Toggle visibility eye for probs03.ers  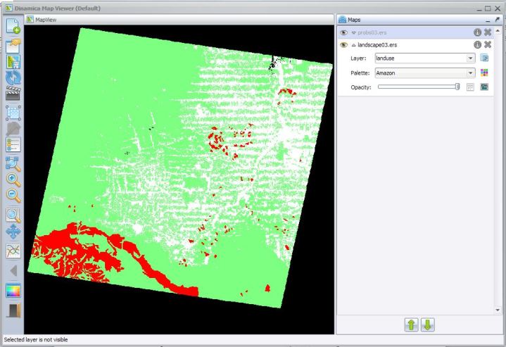(x=343, y=33)
